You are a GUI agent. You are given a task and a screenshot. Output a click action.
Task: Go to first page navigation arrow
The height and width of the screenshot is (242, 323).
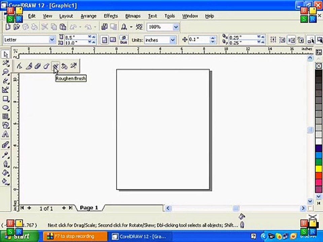(x=22, y=208)
